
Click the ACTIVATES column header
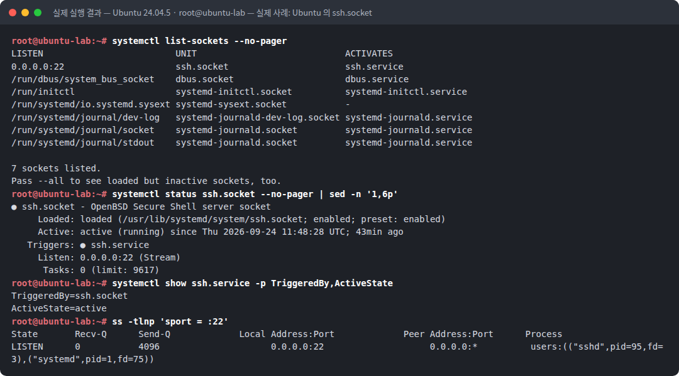tap(369, 53)
